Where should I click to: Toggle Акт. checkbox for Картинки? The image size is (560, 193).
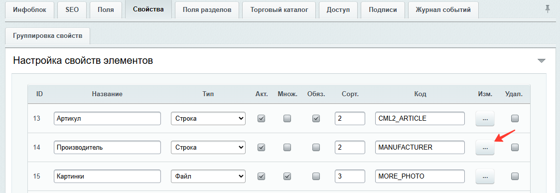262,176
